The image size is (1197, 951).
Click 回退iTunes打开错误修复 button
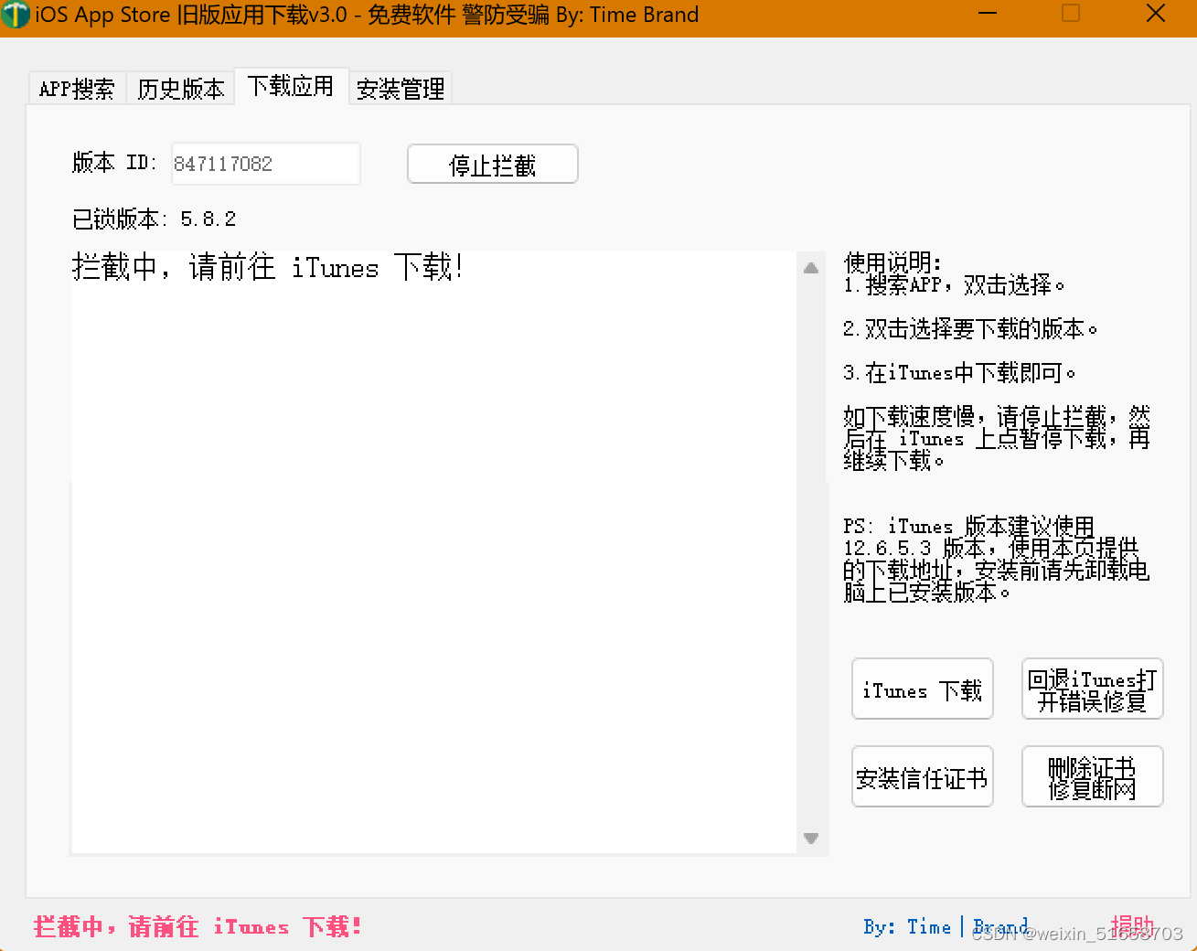point(1093,689)
